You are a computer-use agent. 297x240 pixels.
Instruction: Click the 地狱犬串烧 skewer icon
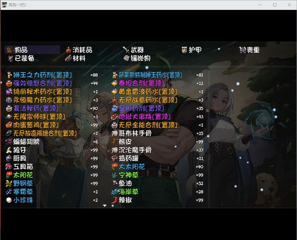(x=114, y=117)
